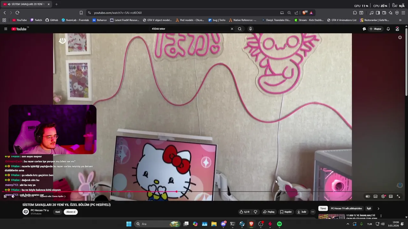The width and height of the screenshot is (408, 229).
Task: Show more filter chips with arrow
Action: tap(378, 209)
